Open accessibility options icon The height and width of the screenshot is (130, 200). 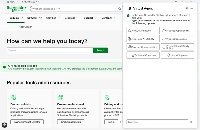5,125
